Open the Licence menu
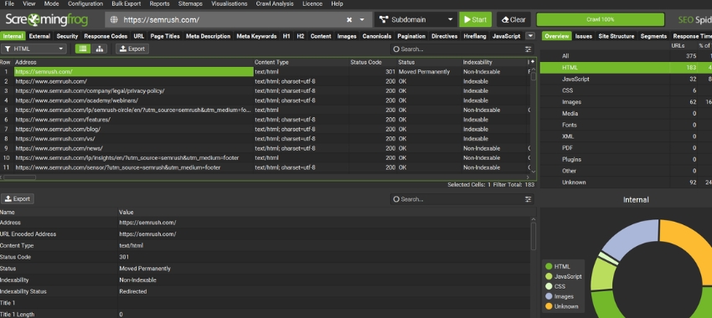This screenshot has height=318, width=712. click(x=312, y=3)
